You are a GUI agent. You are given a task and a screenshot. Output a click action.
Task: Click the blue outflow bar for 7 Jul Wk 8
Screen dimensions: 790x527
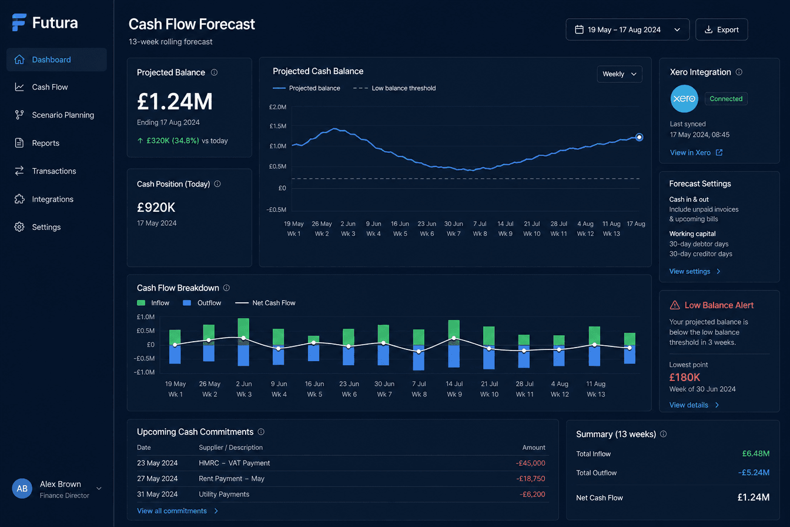419,358
